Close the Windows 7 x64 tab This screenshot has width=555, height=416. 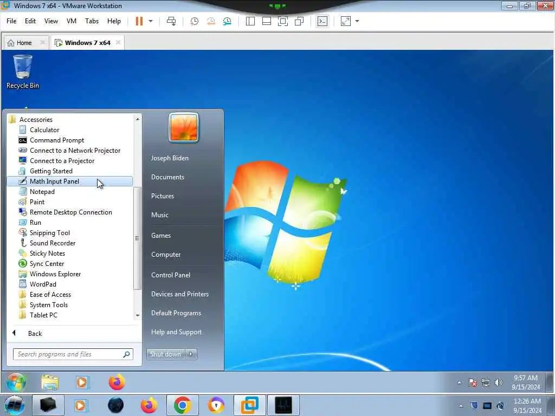click(x=118, y=42)
